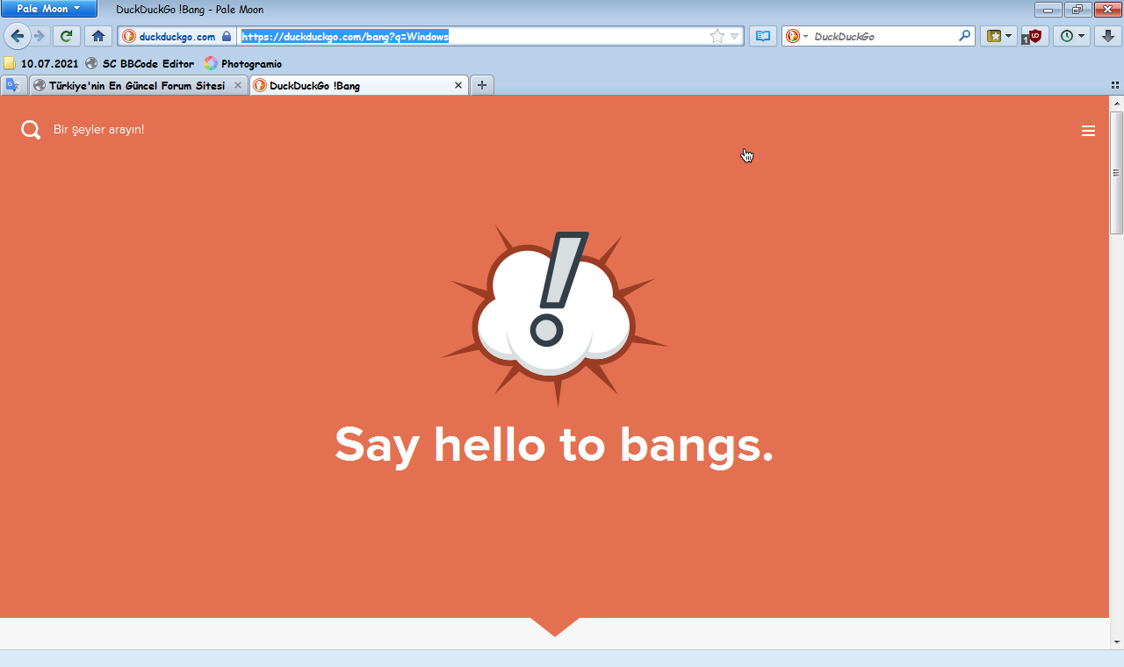1124x667 pixels.
Task: Go forward with the Forward arrow button
Action: 39,36
